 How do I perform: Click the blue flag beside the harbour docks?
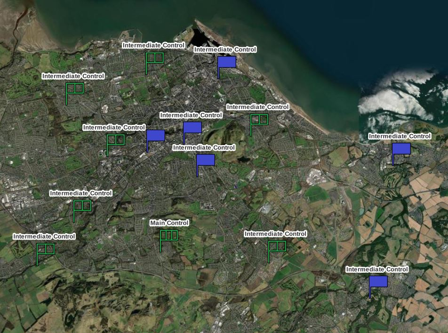(x=226, y=62)
